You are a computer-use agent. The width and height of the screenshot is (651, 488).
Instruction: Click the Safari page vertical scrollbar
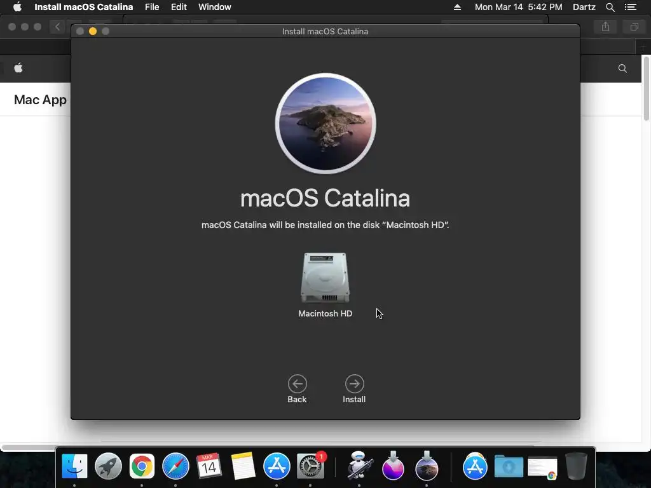pyautogui.click(x=646, y=89)
